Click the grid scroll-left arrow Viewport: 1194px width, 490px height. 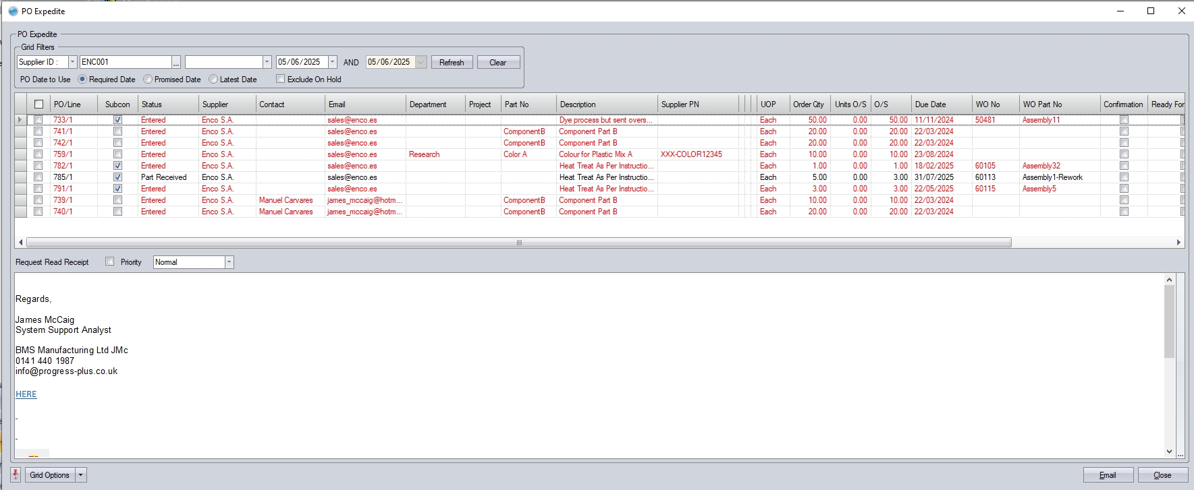click(x=21, y=243)
